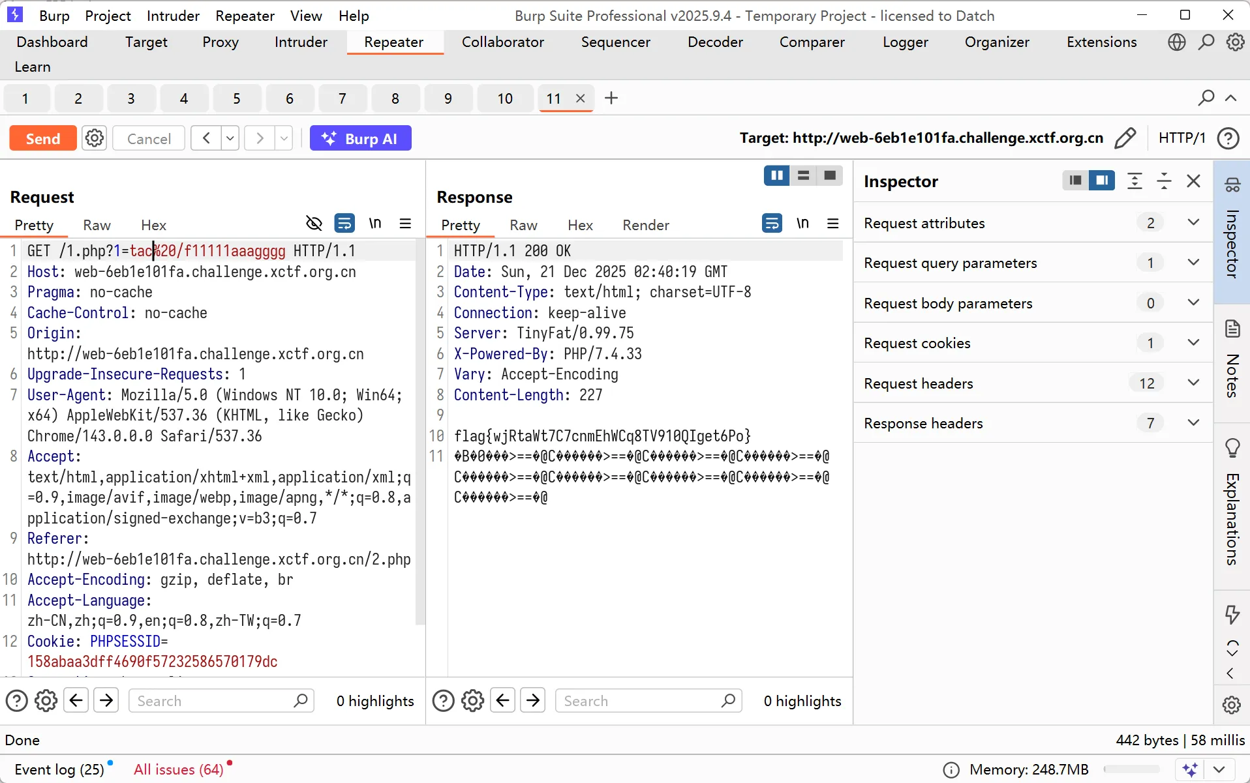Expand Request headers section

coord(1193,383)
